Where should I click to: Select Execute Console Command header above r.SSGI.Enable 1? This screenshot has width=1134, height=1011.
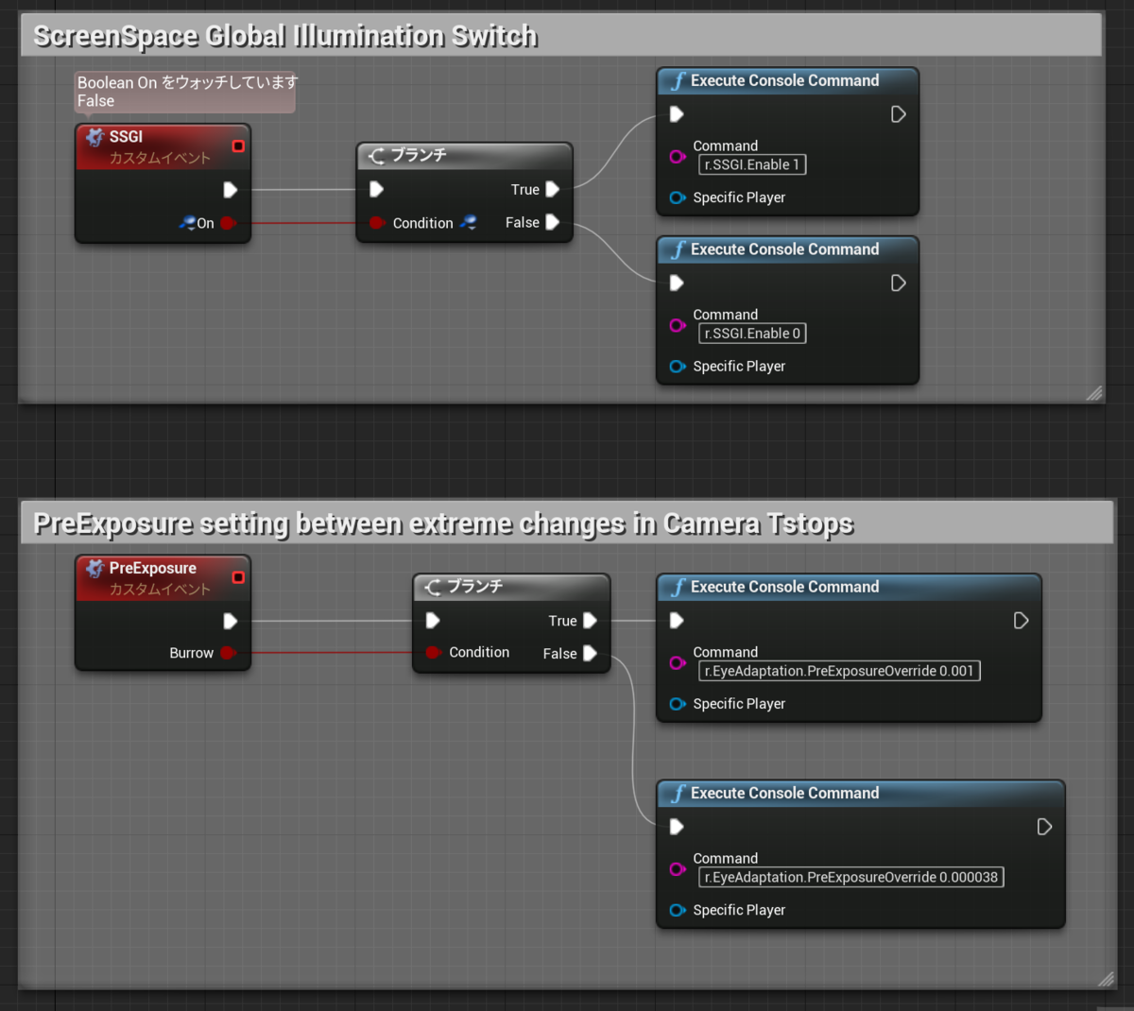[x=787, y=81]
